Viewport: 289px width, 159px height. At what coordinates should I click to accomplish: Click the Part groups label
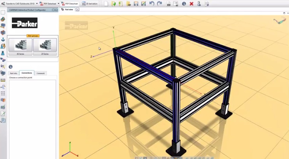33,36
